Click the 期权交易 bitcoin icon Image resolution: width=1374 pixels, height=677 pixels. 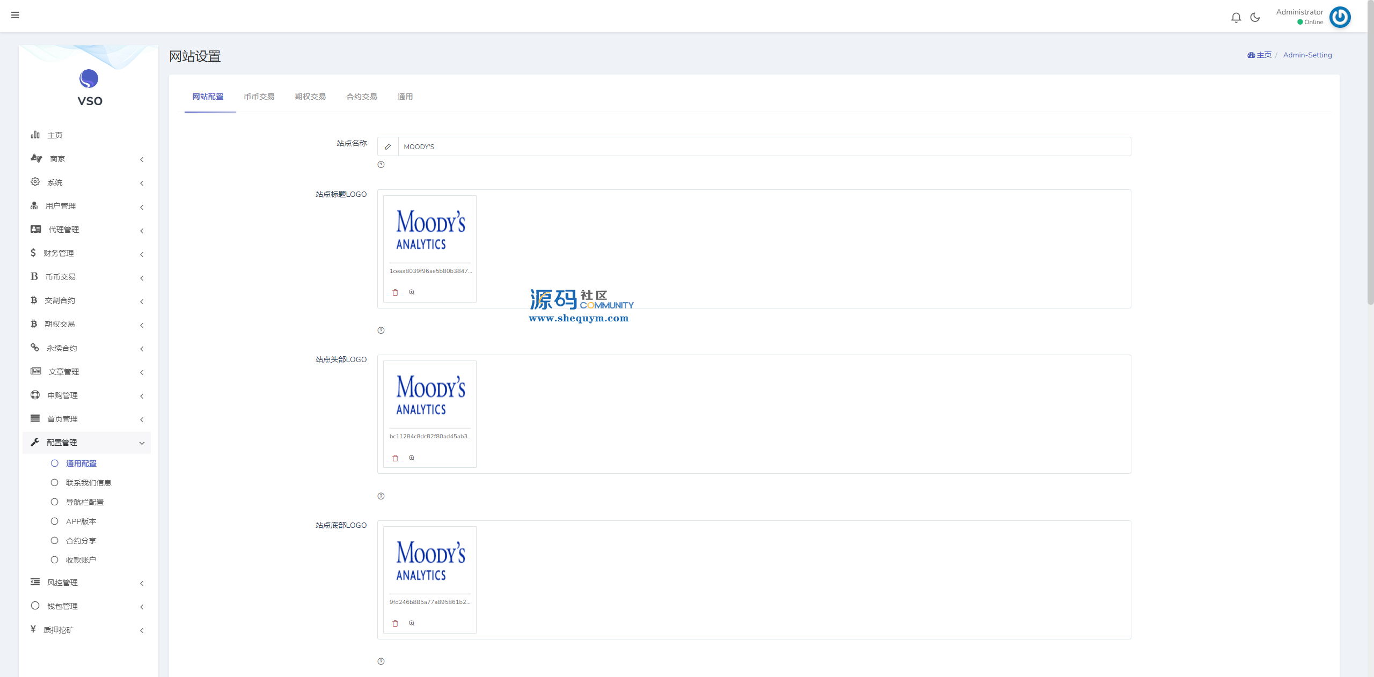tap(34, 323)
